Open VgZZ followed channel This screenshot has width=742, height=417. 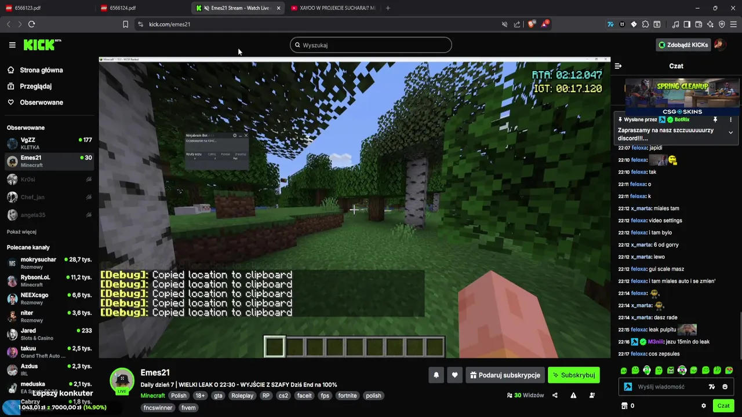pyautogui.click(x=49, y=143)
